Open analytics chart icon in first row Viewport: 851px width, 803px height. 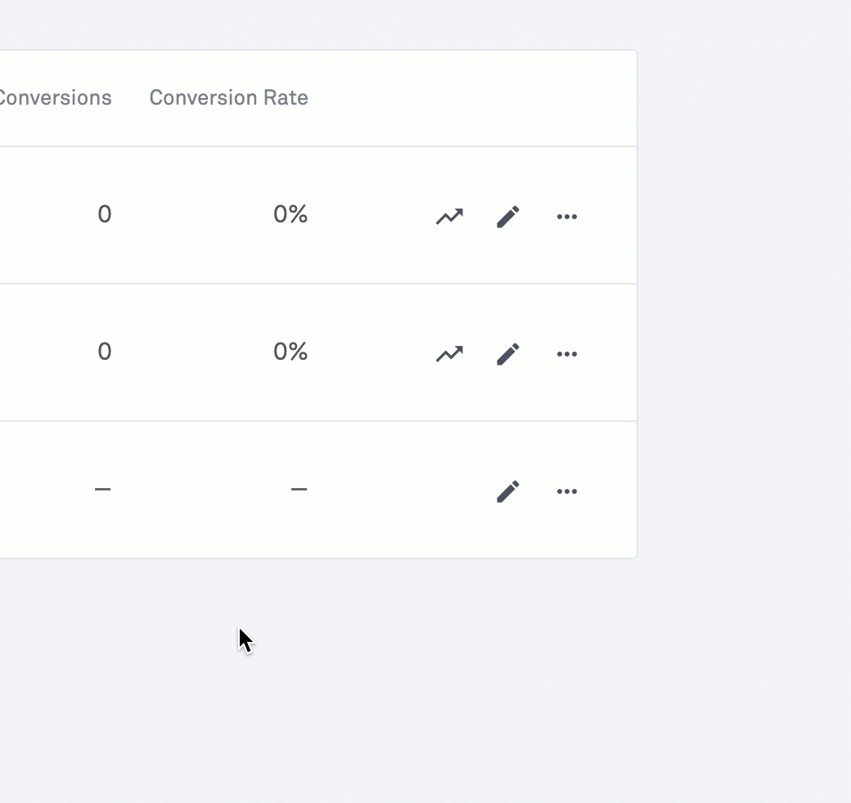(x=449, y=217)
